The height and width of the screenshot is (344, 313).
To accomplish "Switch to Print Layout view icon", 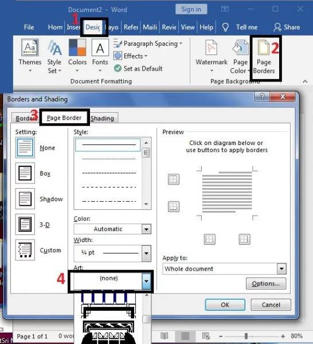I will click(185, 336).
